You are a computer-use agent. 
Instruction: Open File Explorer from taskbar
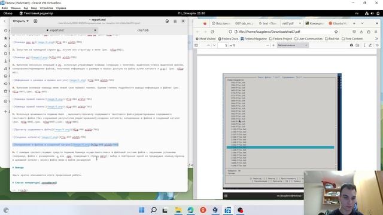tap(178, 210)
